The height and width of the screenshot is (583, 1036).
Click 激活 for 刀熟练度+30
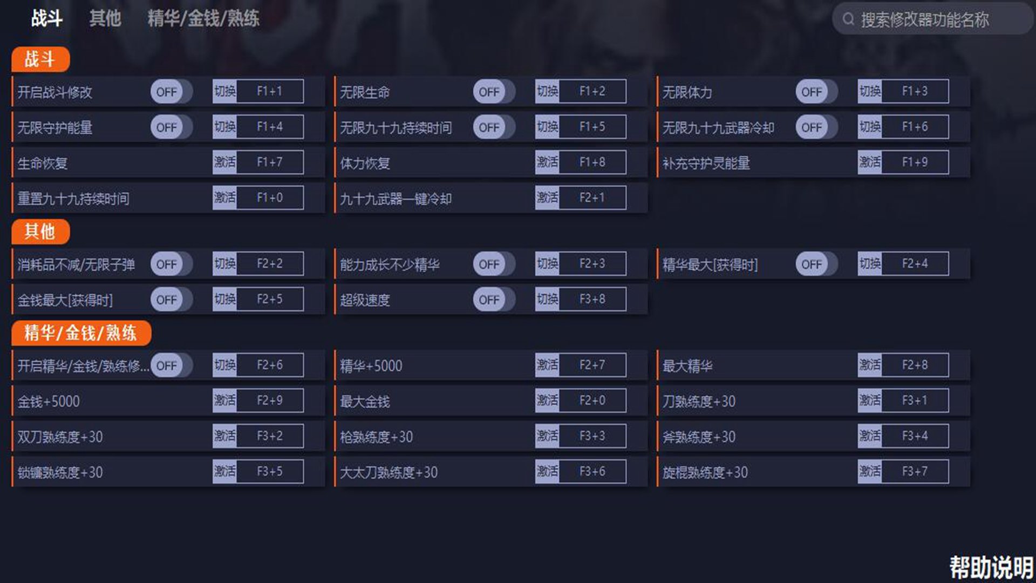[x=869, y=401]
